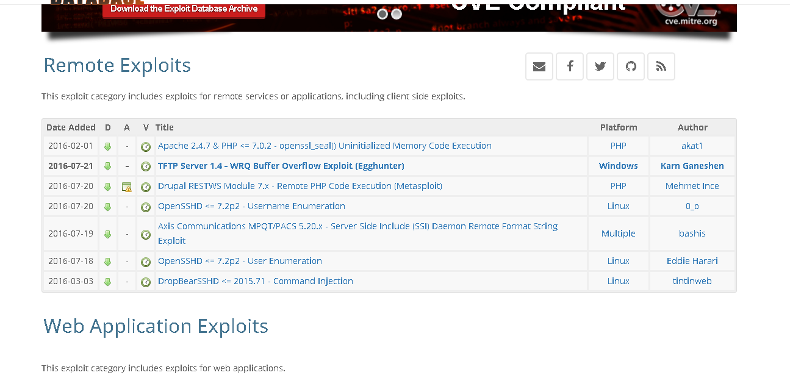Image resolution: width=790 pixels, height=378 pixels.
Task: Sort exploits by the Platform column header
Action: coord(618,127)
